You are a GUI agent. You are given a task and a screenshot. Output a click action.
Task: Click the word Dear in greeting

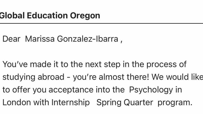click(11, 39)
